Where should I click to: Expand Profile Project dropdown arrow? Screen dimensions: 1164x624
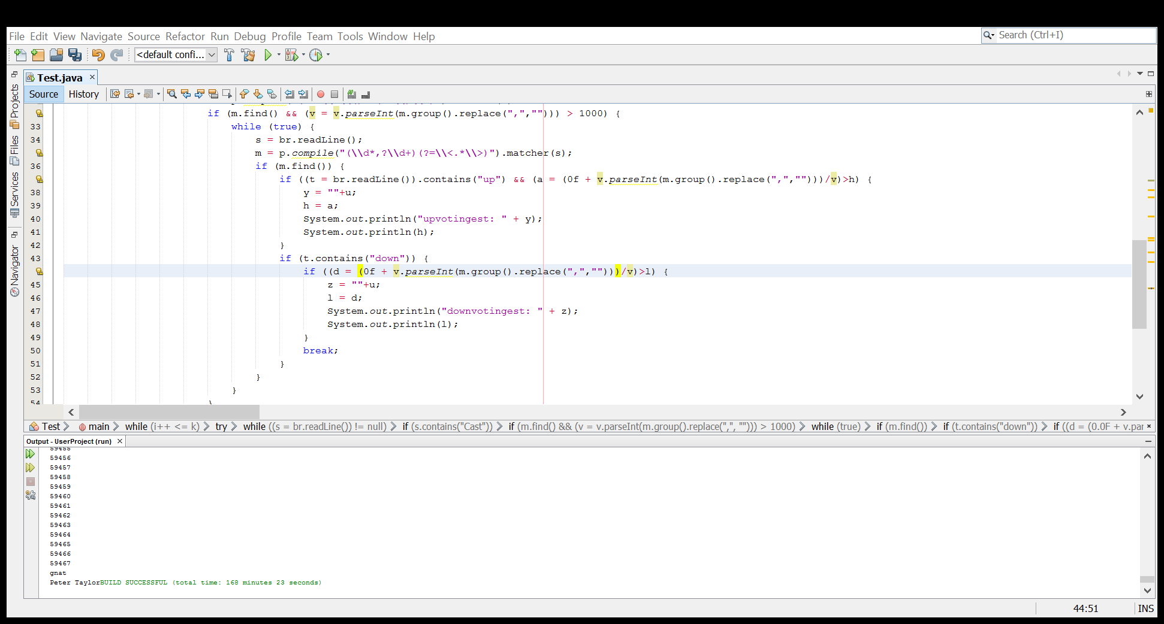pyautogui.click(x=328, y=55)
